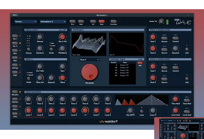This screenshot has width=204, height=139.
Task: Show the FilterEnv envelope page
Action: pos(15,99)
